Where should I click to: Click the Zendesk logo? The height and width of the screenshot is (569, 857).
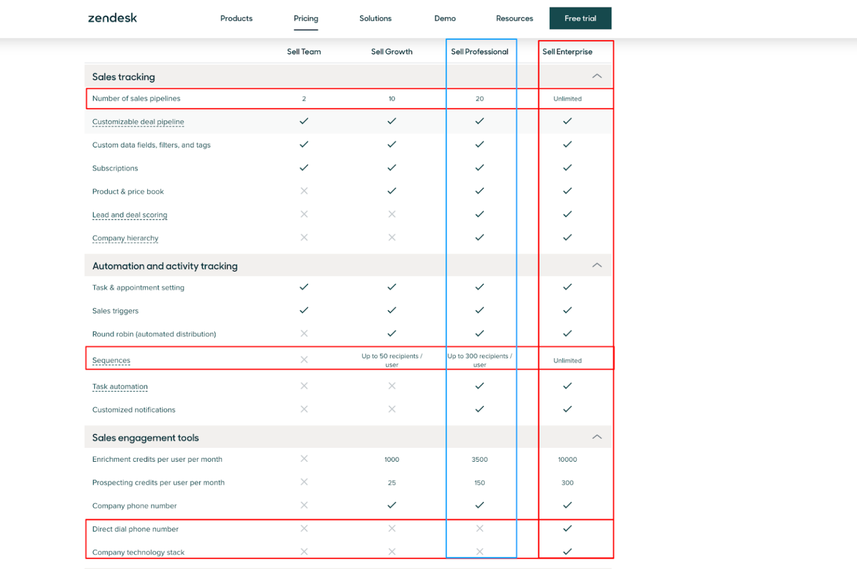tap(112, 18)
